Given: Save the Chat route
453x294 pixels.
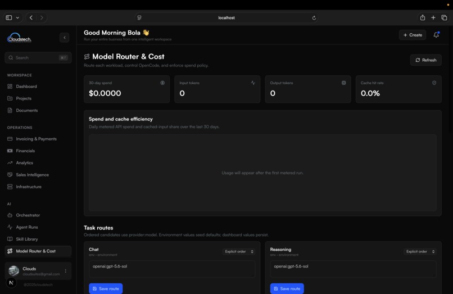Looking at the screenshot, I should click(106, 288).
